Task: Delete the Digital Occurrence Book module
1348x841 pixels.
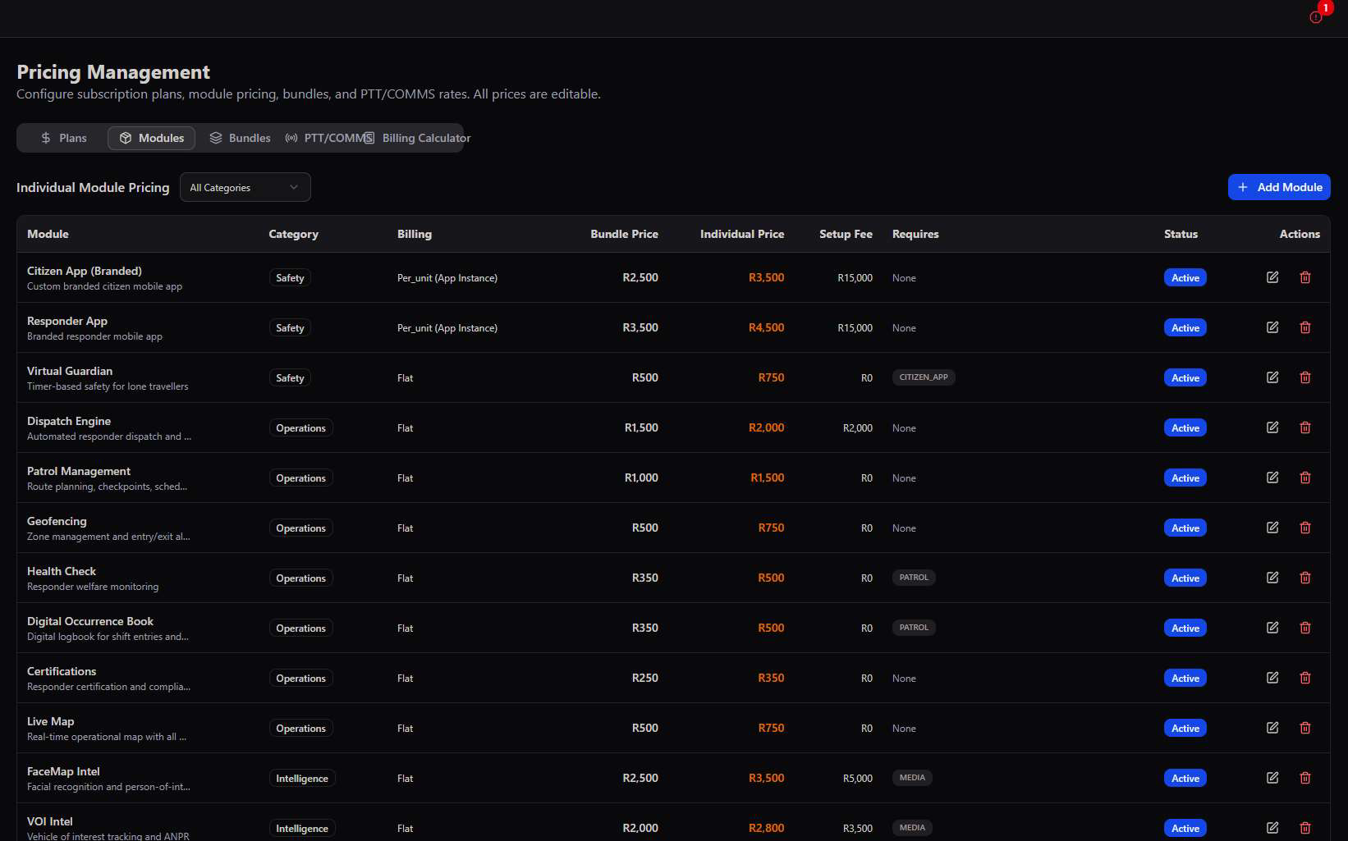Action: [x=1305, y=628]
